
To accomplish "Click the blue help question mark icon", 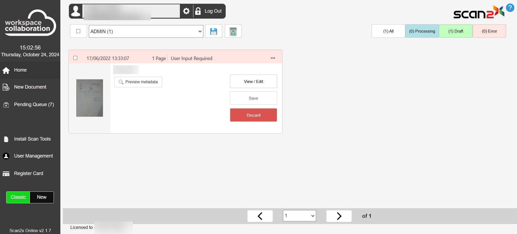I will (510, 8).
